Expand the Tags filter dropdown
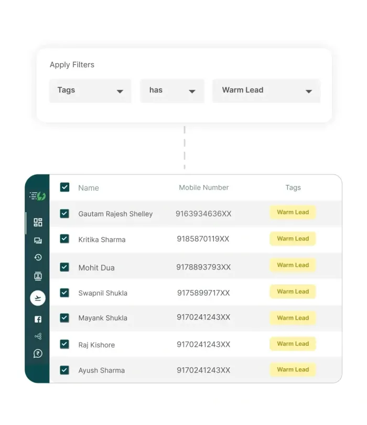The image size is (367, 425). (90, 90)
